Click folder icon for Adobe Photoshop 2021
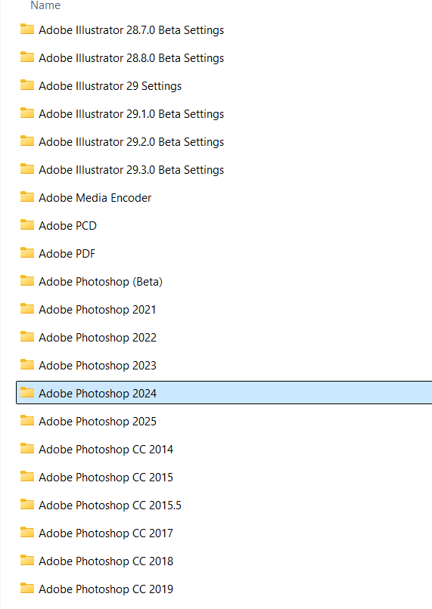 pos(27,309)
